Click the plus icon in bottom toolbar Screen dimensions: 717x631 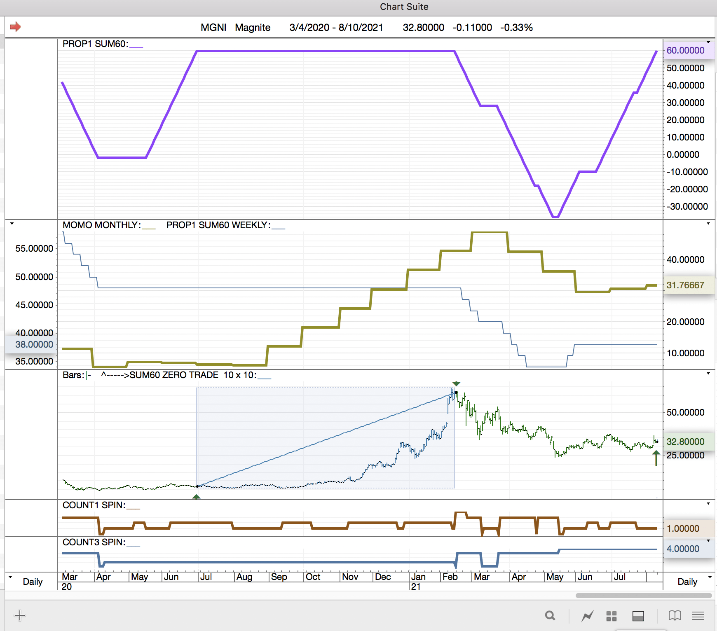(20, 616)
